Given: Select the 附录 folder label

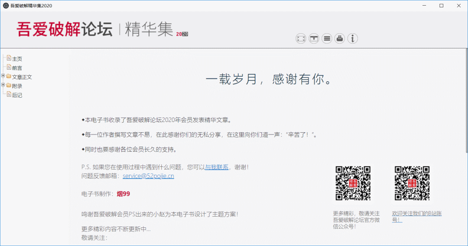Looking at the screenshot, I should pos(17,86).
